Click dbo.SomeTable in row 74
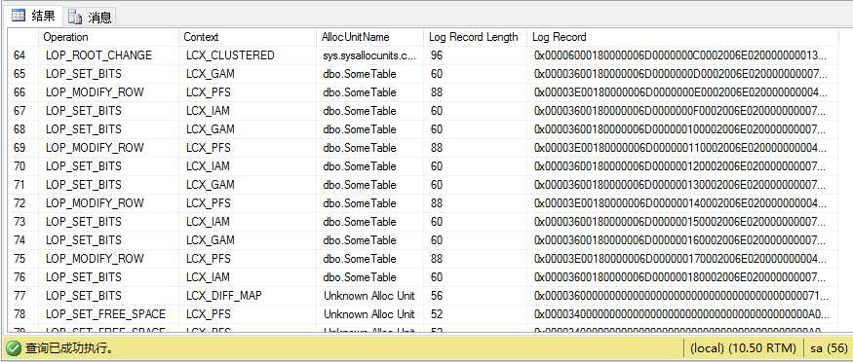This screenshot has width=853, height=362. [360, 240]
